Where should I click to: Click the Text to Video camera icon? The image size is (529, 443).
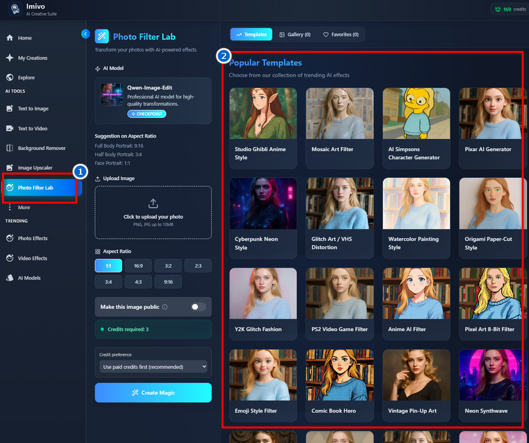coord(10,128)
